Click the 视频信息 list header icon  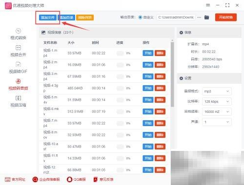point(43,33)
